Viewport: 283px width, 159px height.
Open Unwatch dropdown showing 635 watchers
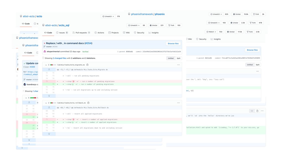(x=216, y=14)
